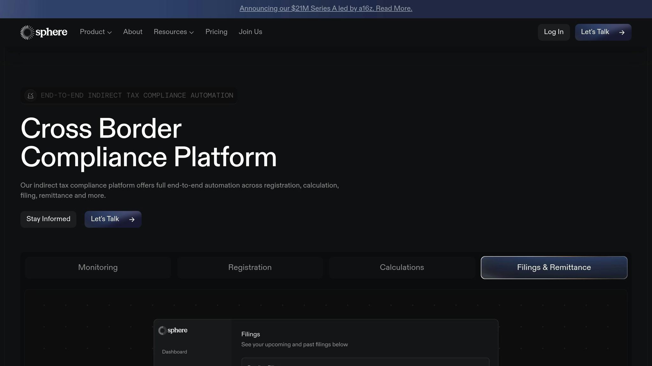Image resolution: width=652 pixels, height=366 pixels.
Task: Expand the Product dropdown chevron
Action: [110, 32]
